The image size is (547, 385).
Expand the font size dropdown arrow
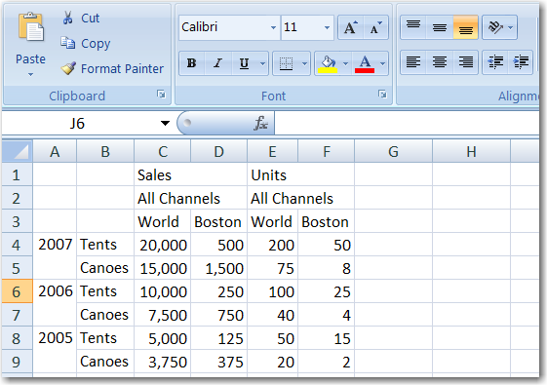pyautogui.click(x=328, y=27)
